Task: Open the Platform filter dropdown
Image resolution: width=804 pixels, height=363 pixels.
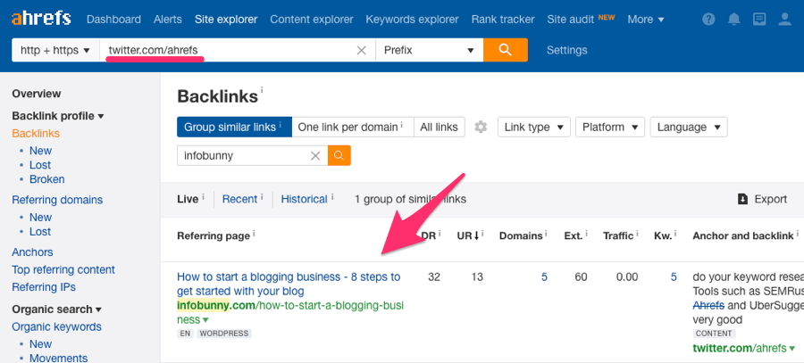Action: tap(609, 127)
